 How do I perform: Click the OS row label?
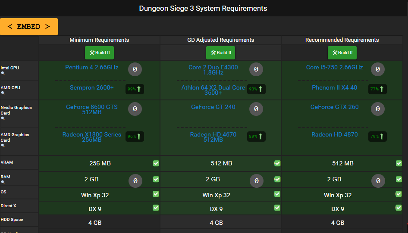tap(3, 192)
